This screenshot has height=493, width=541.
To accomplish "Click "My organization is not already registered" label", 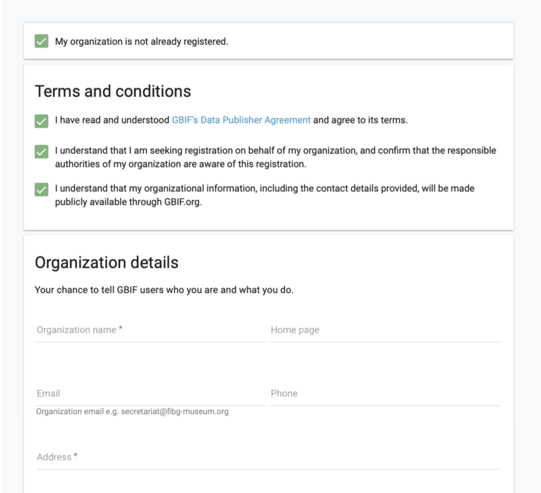I will coord(141,42).
